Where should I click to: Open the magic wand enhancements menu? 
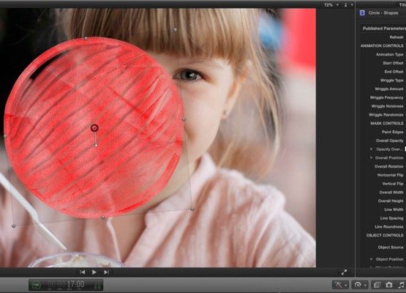coord(340,285)
